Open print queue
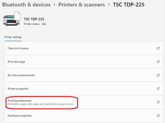This screenshot has width=165, height=123. click(x=84, y=48)
